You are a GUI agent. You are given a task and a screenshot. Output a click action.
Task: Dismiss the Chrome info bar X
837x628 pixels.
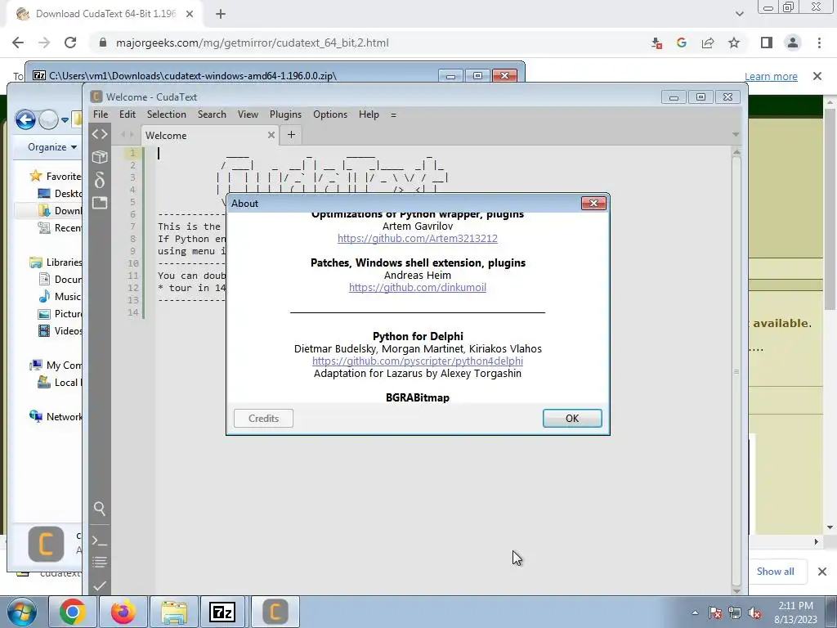(x=817, y=76)
